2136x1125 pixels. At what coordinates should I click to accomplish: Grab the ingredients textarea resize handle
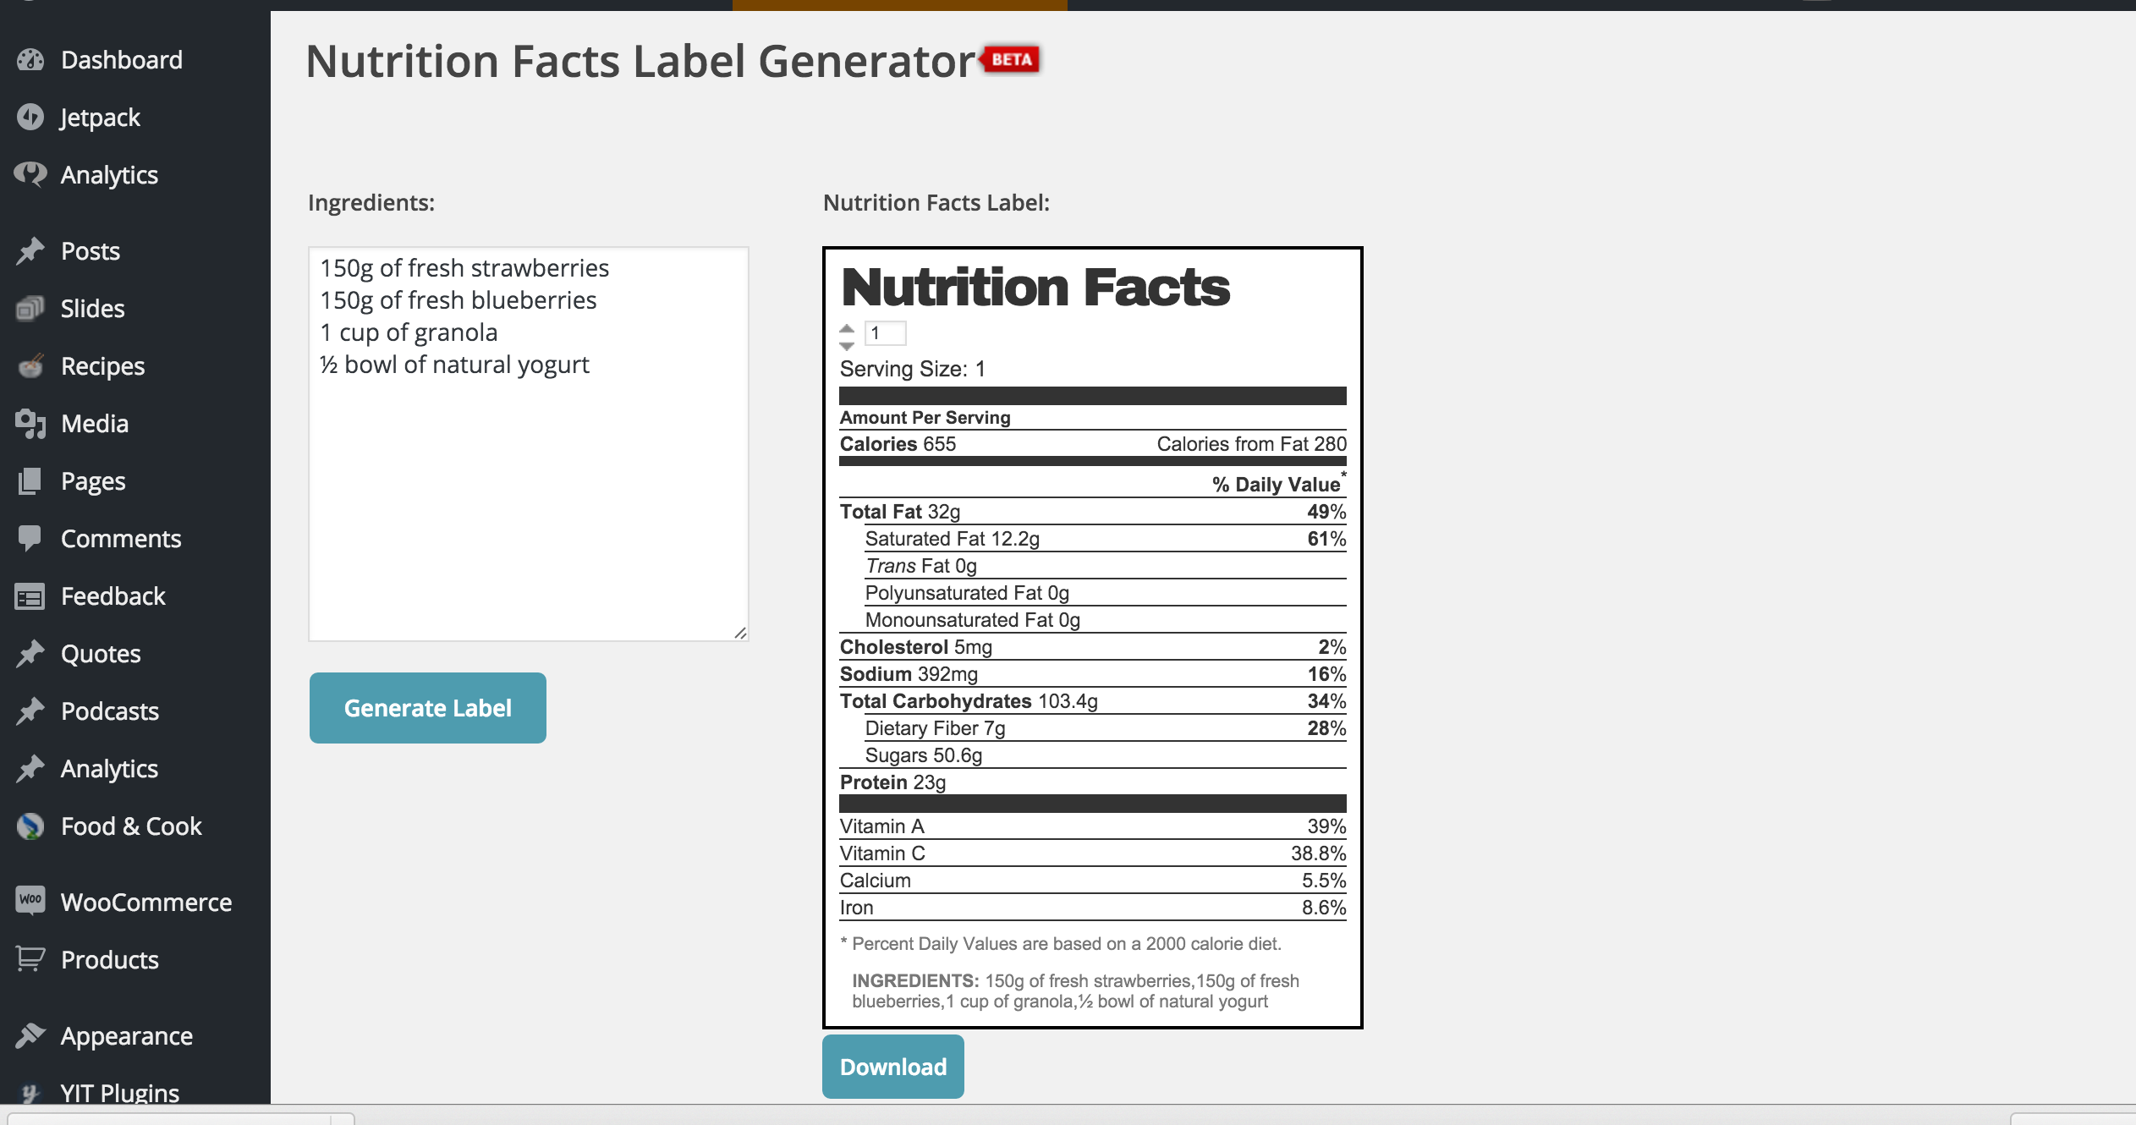(741, 634)
